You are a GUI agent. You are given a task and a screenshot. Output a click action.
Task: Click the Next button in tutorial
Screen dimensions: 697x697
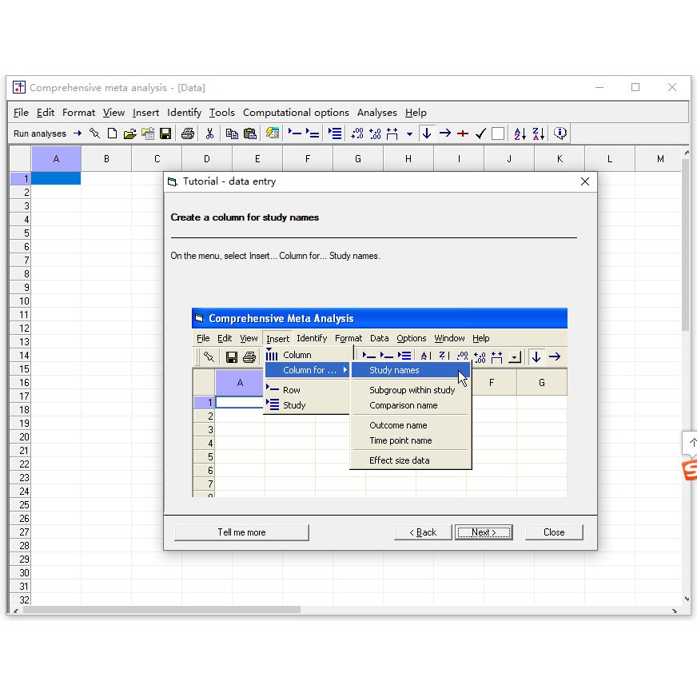(484, 532)
